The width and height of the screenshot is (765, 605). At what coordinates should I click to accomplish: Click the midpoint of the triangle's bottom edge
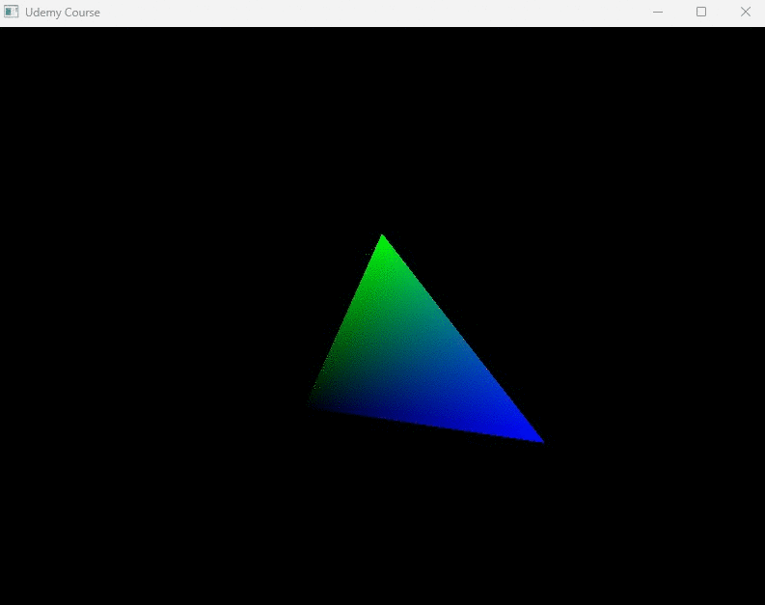425,423
